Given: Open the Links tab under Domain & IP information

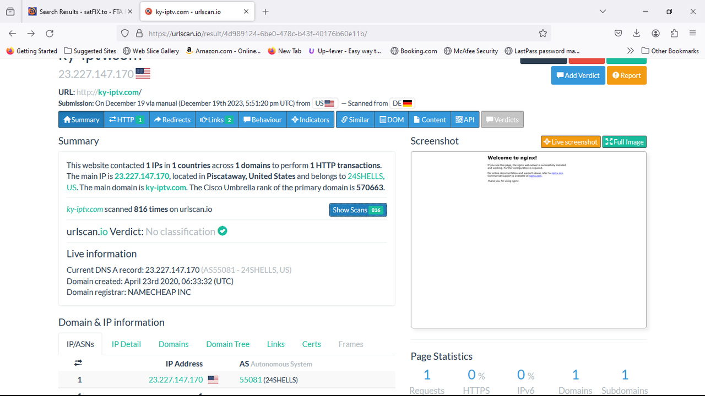Looking at the screenshot, I should (x=276, y=344).
